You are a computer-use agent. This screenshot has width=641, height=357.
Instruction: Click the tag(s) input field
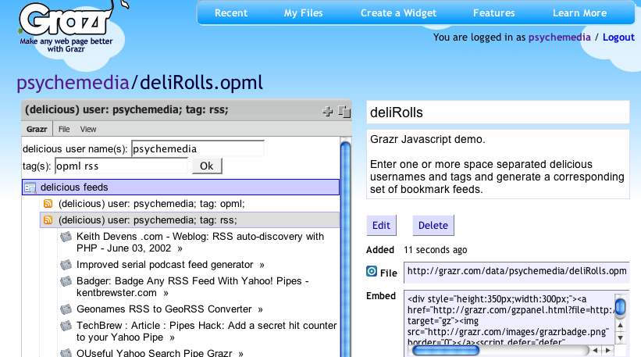pos(122,166)
